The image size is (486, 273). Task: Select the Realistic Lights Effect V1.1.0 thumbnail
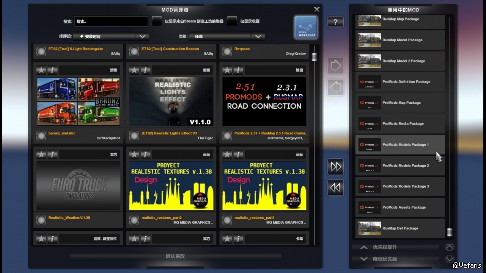click(171, 101)
